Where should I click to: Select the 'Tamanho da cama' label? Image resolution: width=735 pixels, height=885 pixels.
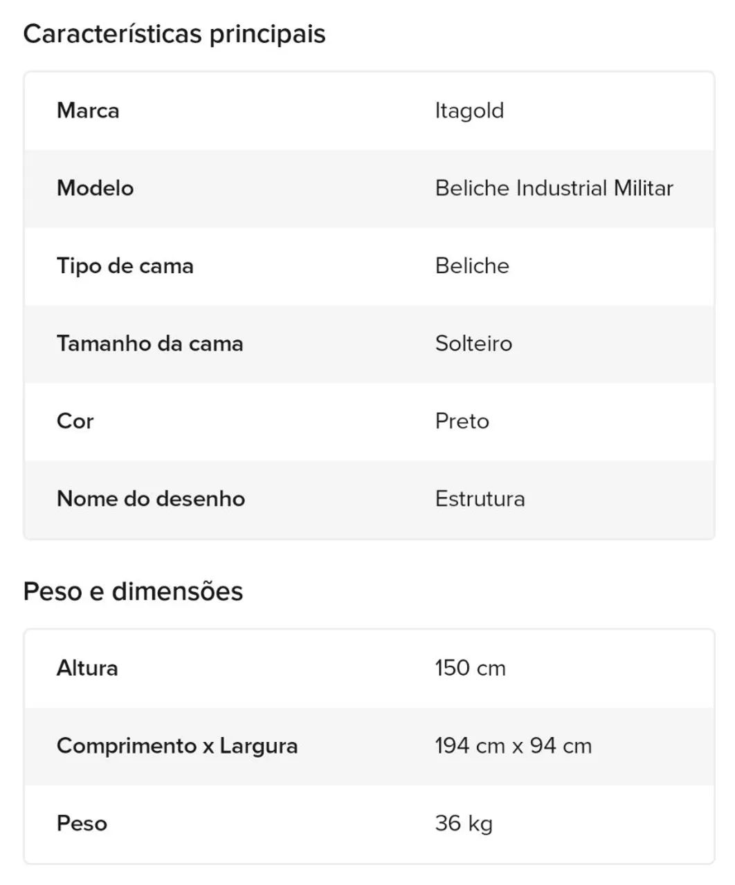point(150,344)
